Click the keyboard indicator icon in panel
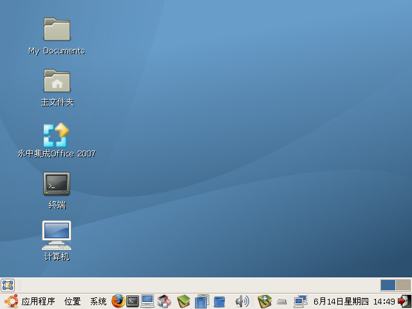 (282, 302)
